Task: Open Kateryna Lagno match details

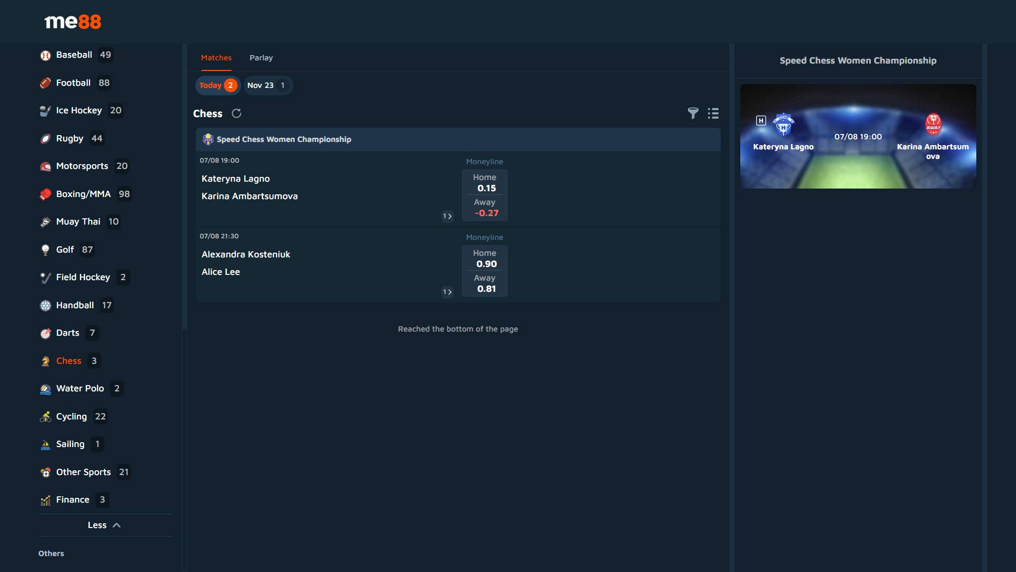Action: coord(235,179)
